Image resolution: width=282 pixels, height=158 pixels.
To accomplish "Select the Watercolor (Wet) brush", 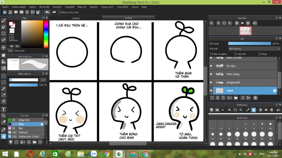I will [x=26, y=137].
